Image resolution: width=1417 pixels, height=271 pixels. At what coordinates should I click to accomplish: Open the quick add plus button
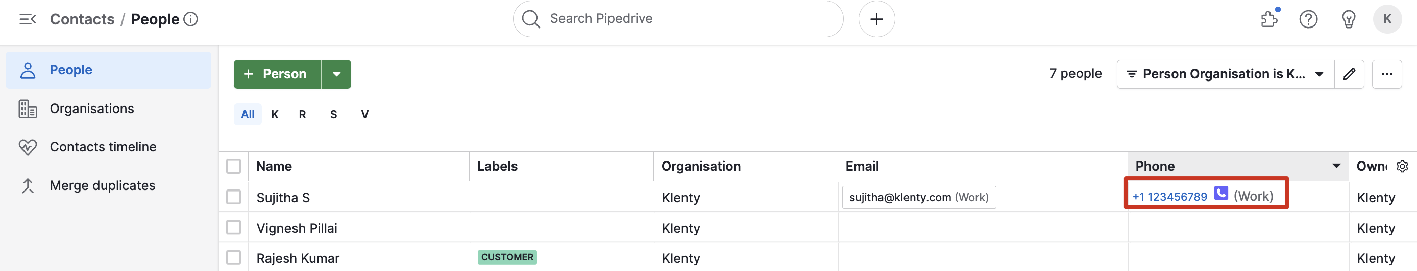click(876, 19)
